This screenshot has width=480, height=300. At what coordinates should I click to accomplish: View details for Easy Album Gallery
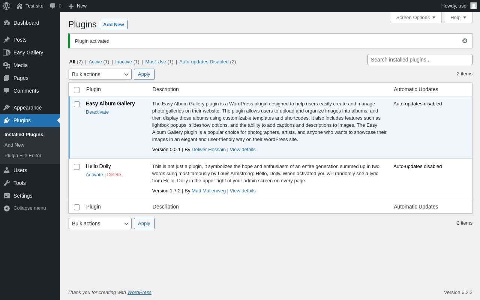pyautogui.click(x=243, y=150)
